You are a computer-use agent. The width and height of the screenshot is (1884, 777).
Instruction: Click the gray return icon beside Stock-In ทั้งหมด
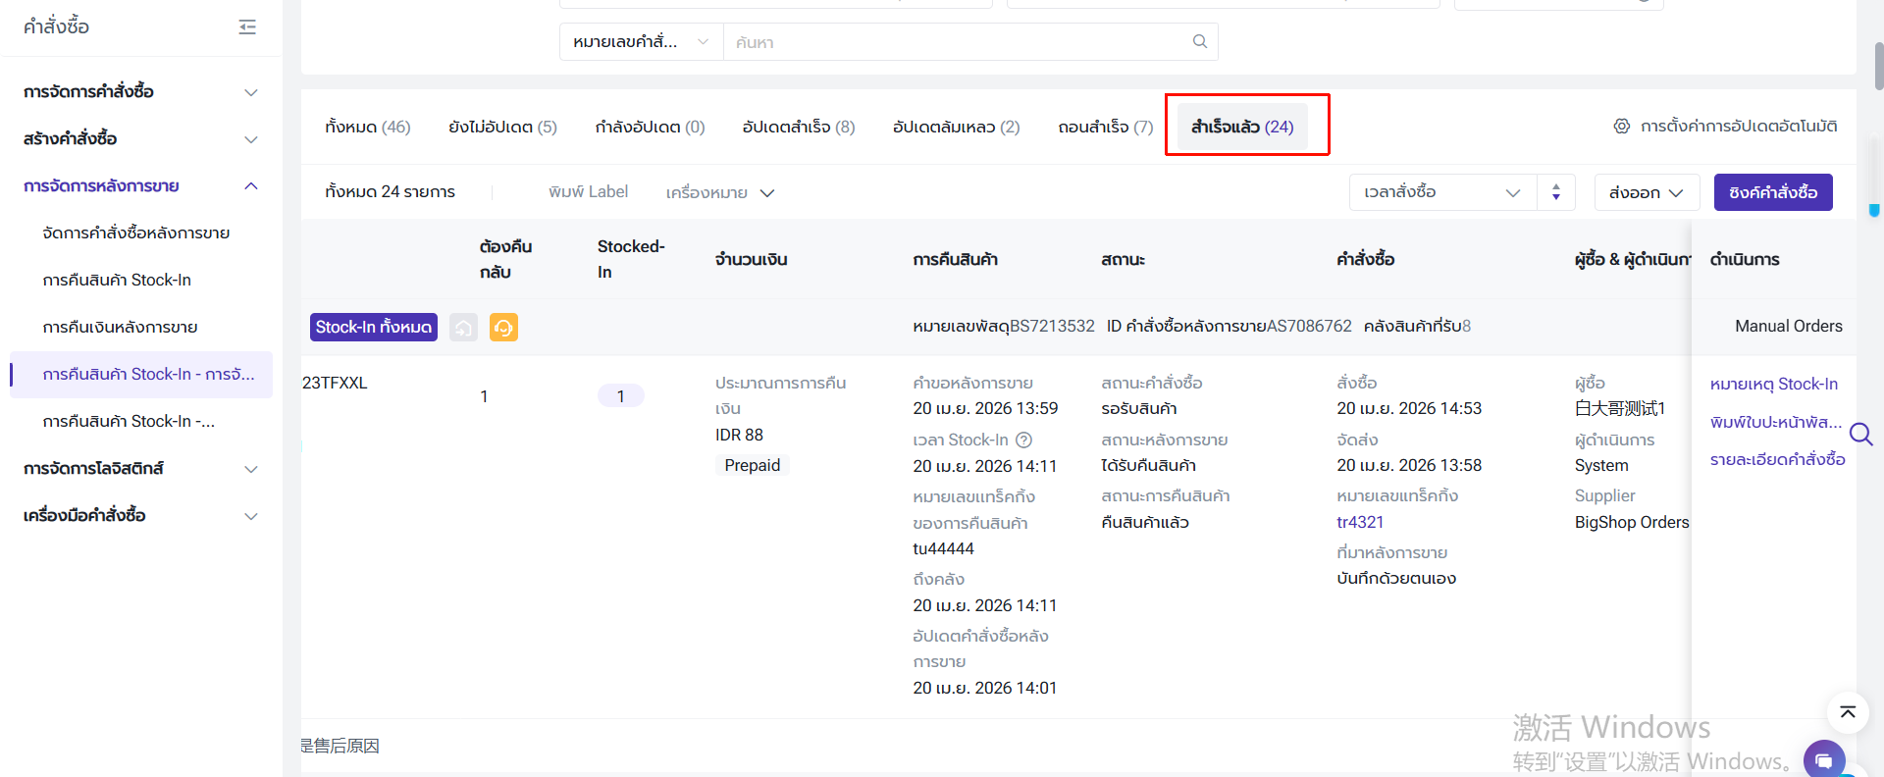coord(463,327)
